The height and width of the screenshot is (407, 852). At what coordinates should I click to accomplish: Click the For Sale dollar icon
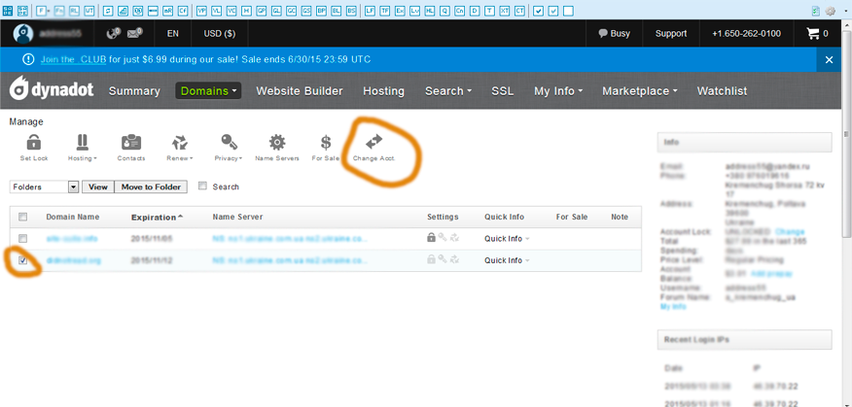pos(326,143)
